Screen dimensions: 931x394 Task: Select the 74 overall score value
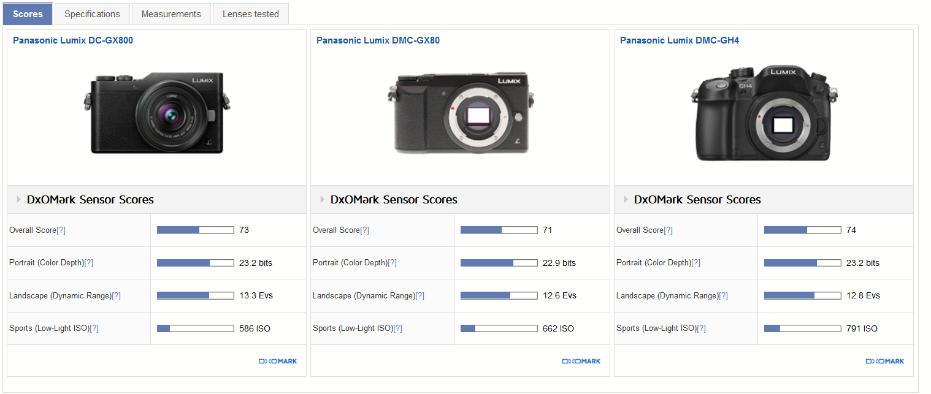(x=851, y=230)
